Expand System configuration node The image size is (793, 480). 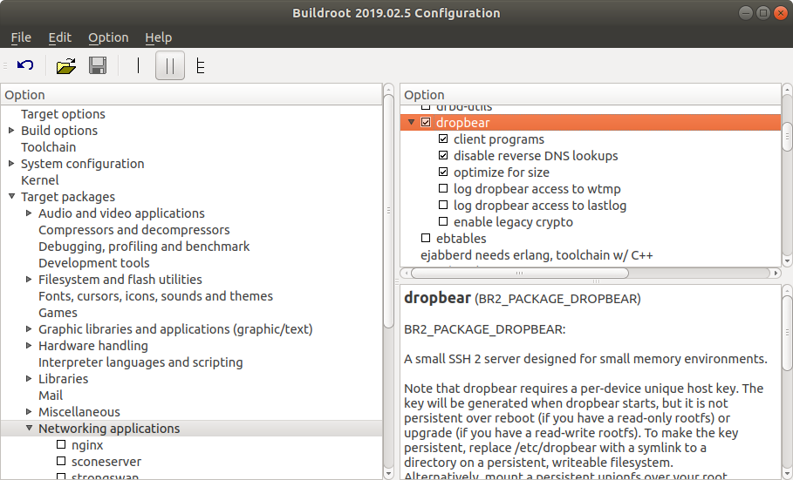click(11, 163)
